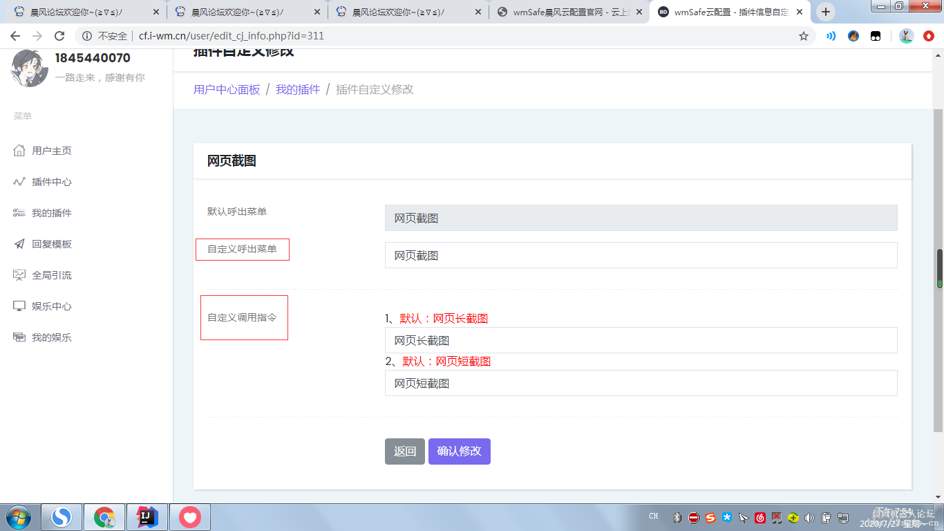Open 回复模板 using the paper plane icon
Screen dimensions: 944x531
(19, 243)
